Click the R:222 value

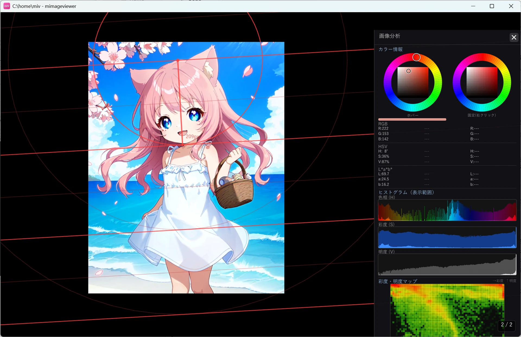click(x=383, y=129)
